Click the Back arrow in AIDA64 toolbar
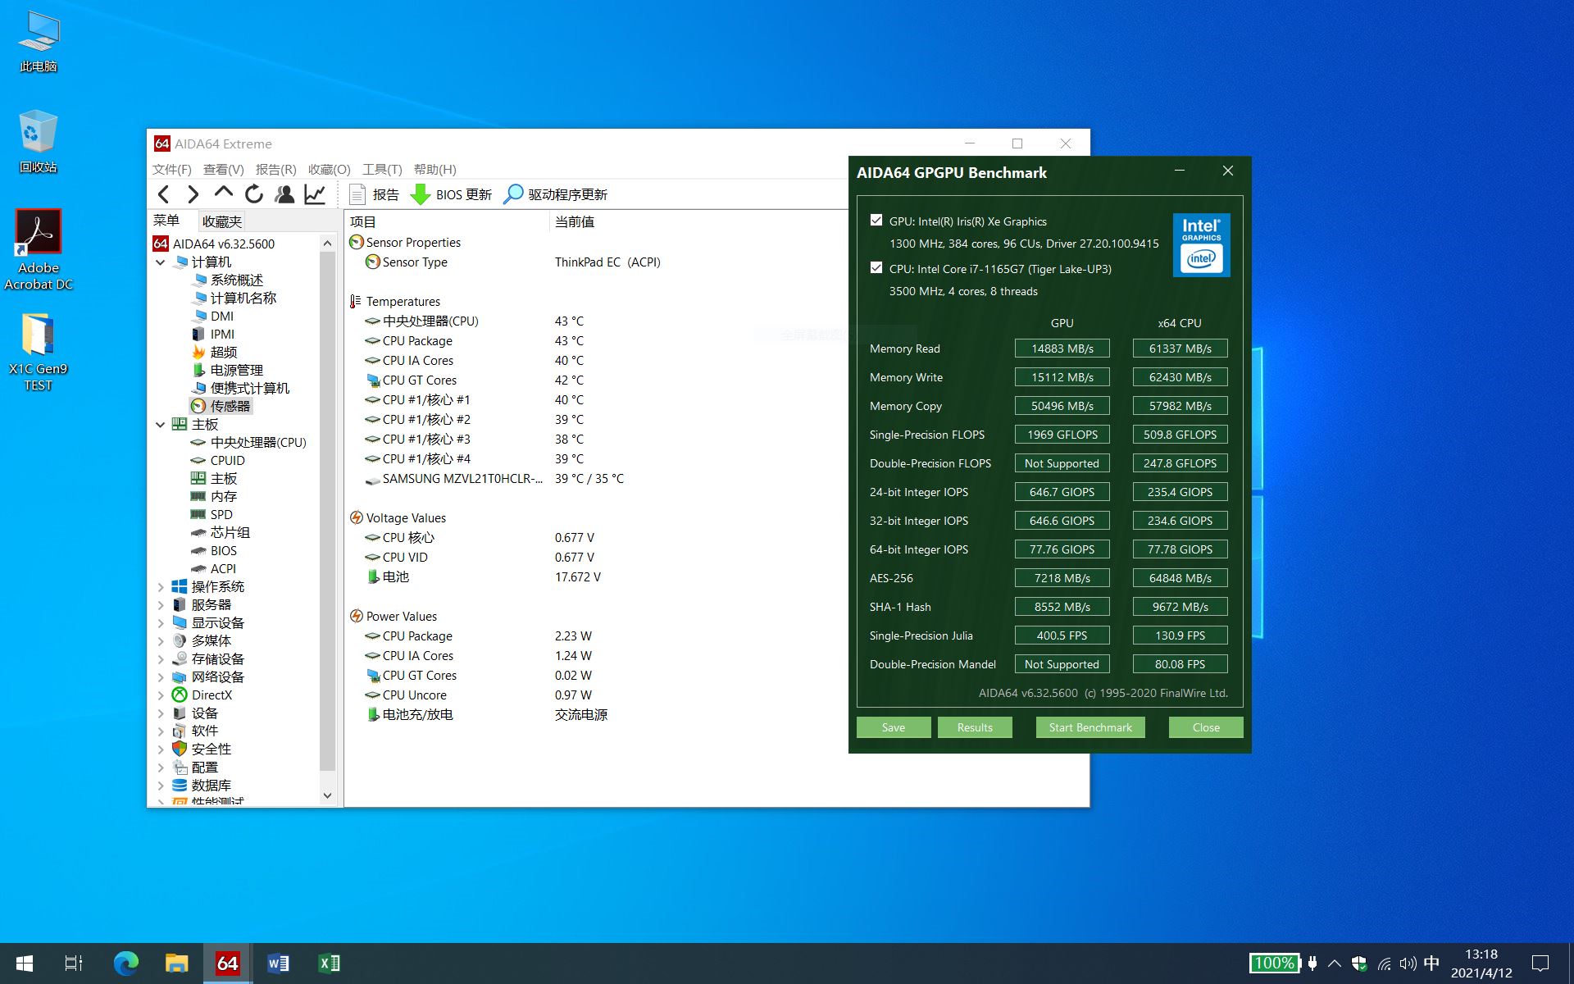The height and width of the screenshot is (984, 1574). (163, 194)
